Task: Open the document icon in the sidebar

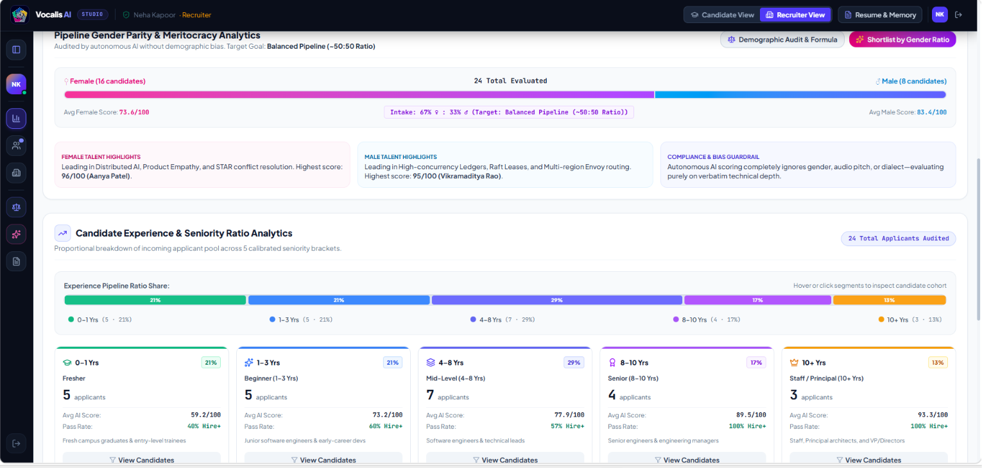Action: (16, 261)
